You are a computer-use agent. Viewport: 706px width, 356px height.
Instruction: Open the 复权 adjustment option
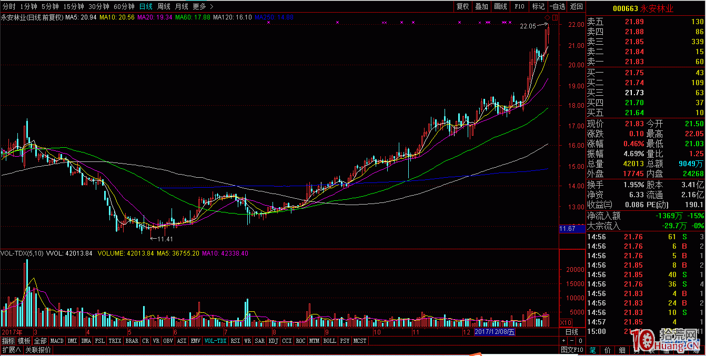pos(462,7)
